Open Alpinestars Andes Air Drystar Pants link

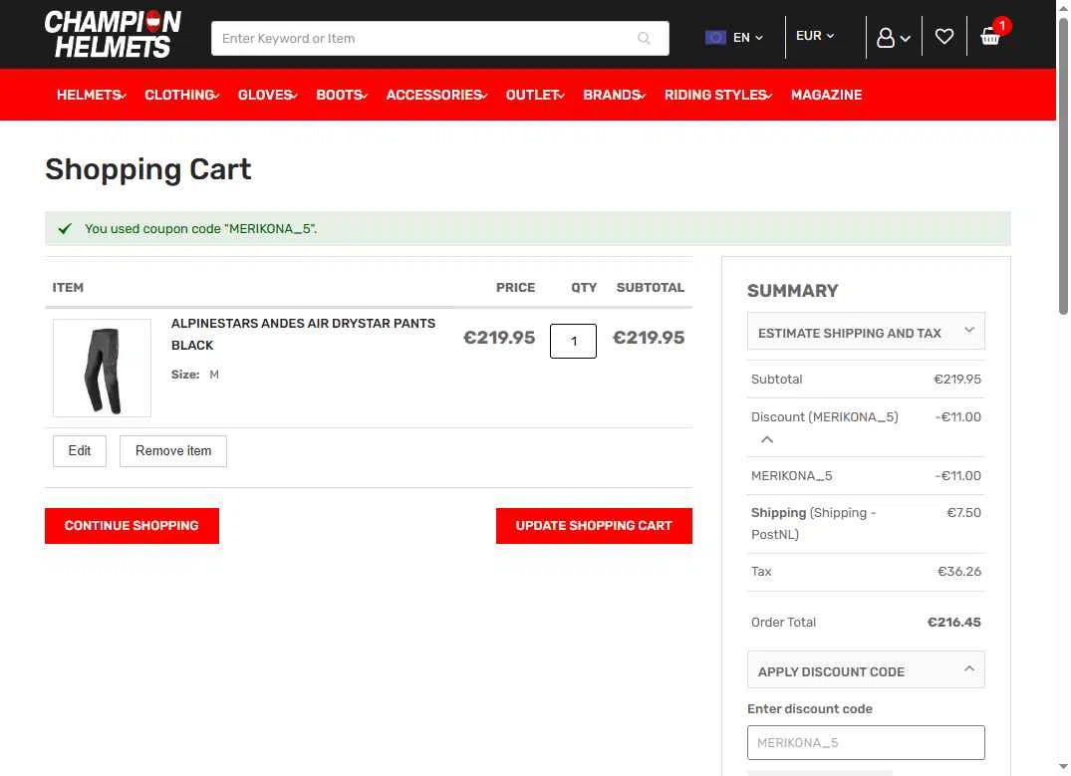(x=303, y=334)
